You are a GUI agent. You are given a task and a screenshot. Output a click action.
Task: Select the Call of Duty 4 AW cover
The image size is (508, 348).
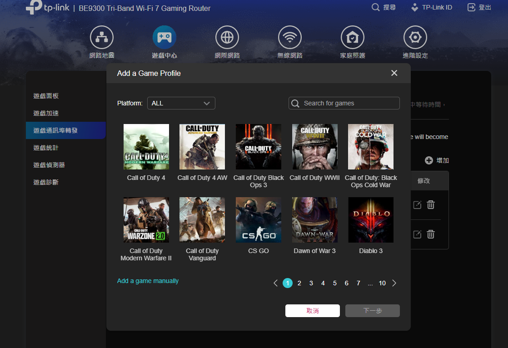click(x=202, y=147)
